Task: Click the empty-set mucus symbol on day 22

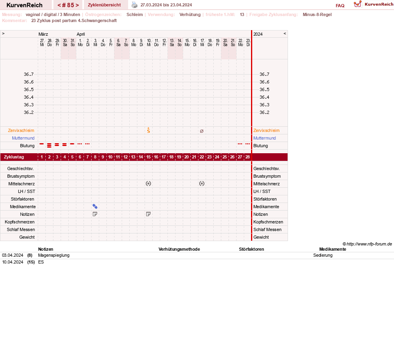Action: tap(202, 131)
